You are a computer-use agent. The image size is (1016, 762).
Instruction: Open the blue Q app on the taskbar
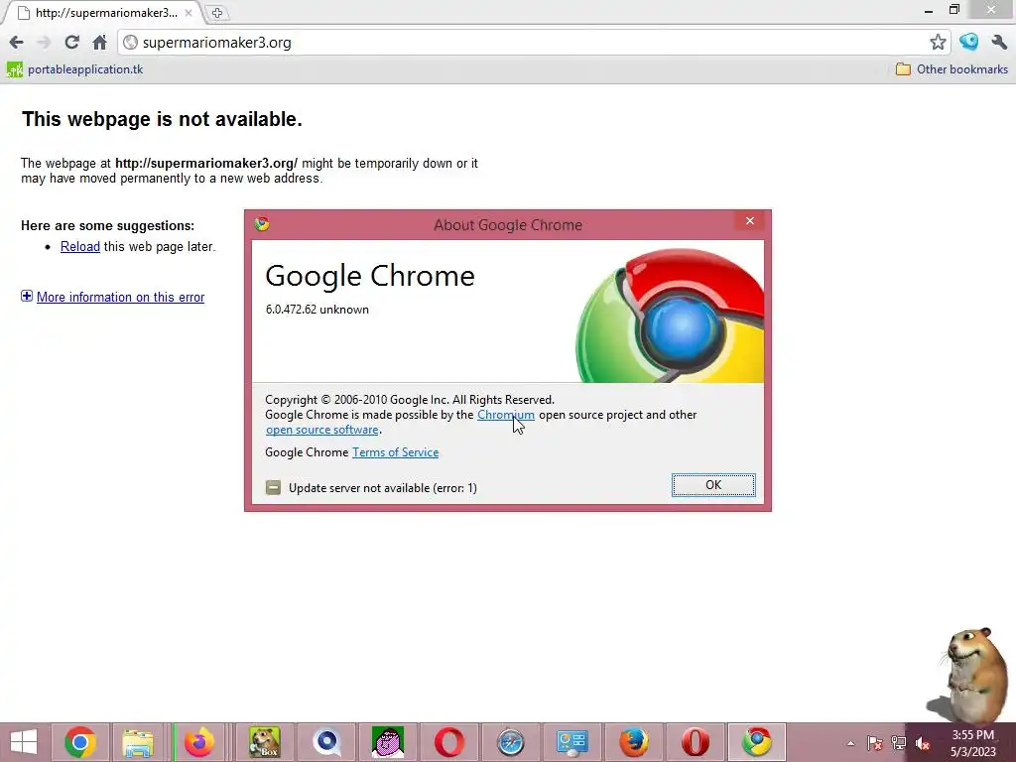[326, 742]
